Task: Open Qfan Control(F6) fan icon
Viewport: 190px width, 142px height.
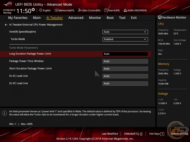Action: [x=80, y=10]
